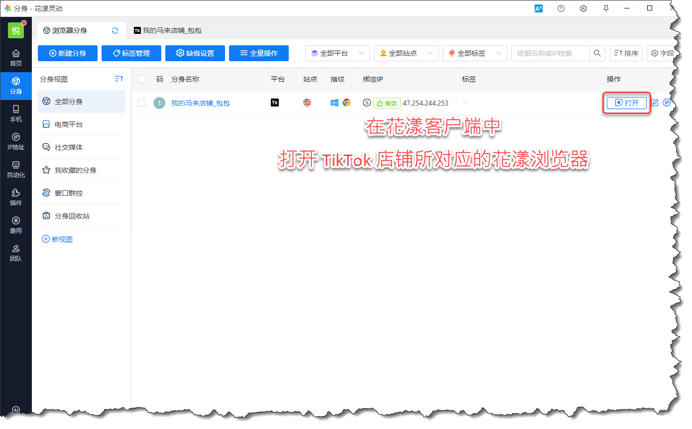The height and width of the screenshot is (429, 692).
Task: Click the 全量操作 button
Action: click(259, 53)
